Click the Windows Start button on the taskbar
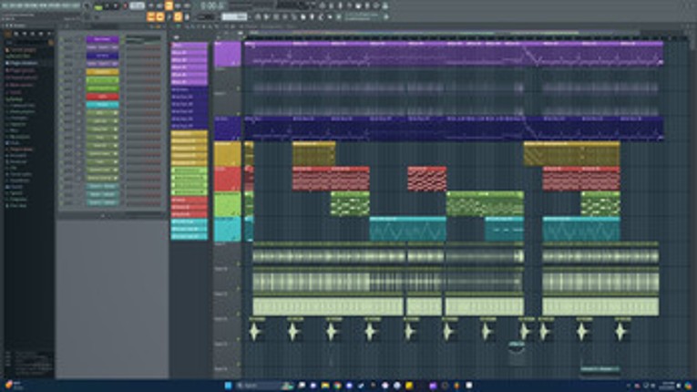The image size is (697, 392). pyautogui.click(x=230, y=386)
